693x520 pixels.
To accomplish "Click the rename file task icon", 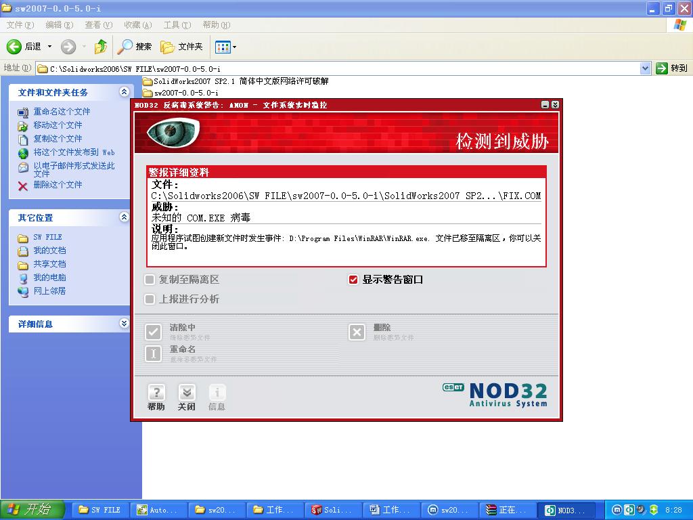I will coord(23,113).
